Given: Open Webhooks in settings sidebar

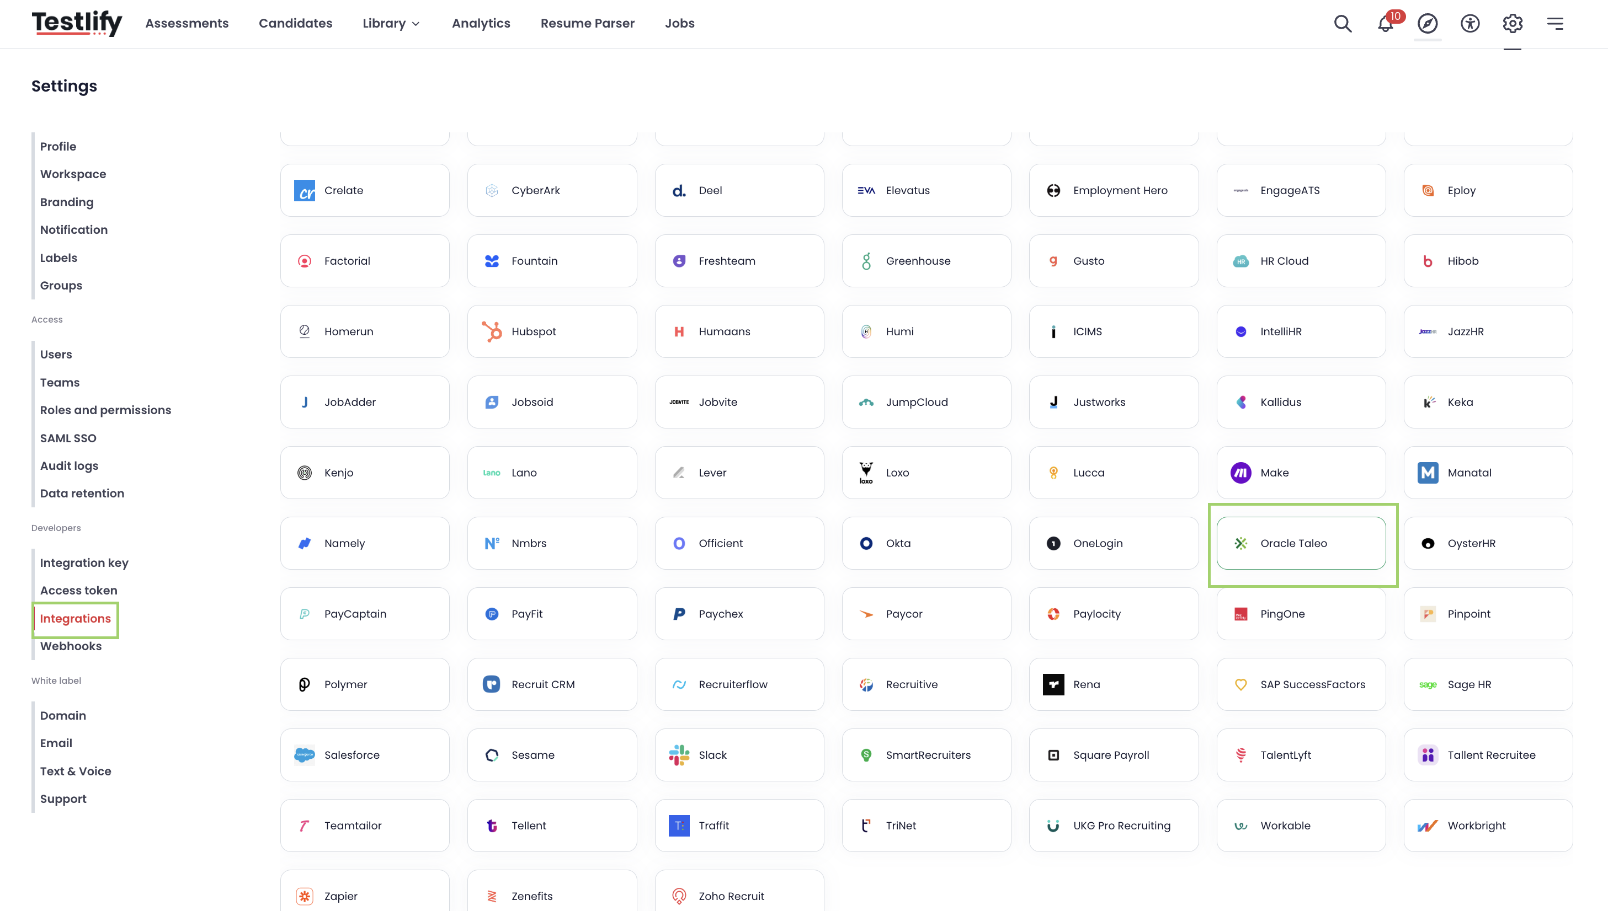Looking at the screenshot, I should pyautogui.click(x=71, y=646).
